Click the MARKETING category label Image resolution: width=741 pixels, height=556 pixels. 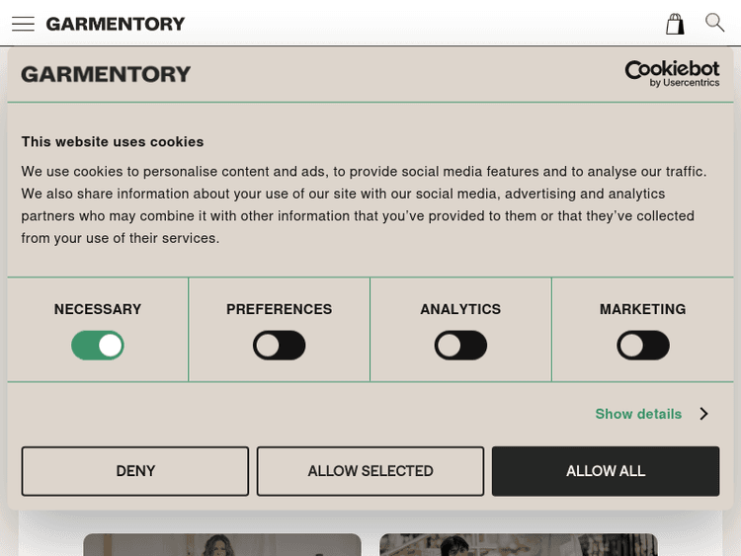(x=643, y=309)
